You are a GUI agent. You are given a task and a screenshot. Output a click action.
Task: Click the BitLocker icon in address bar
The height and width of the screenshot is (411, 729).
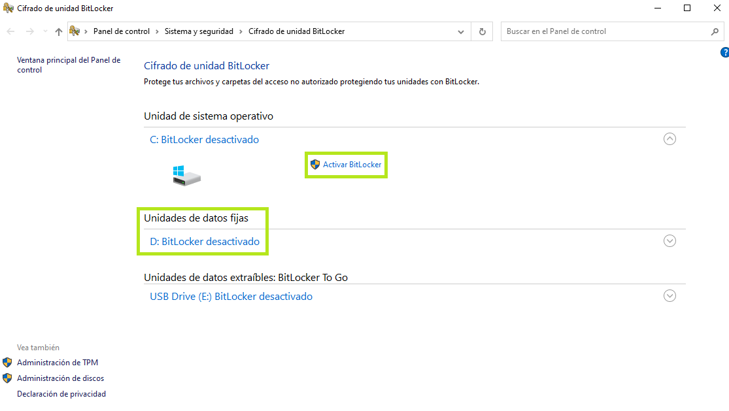coord(75,31)
